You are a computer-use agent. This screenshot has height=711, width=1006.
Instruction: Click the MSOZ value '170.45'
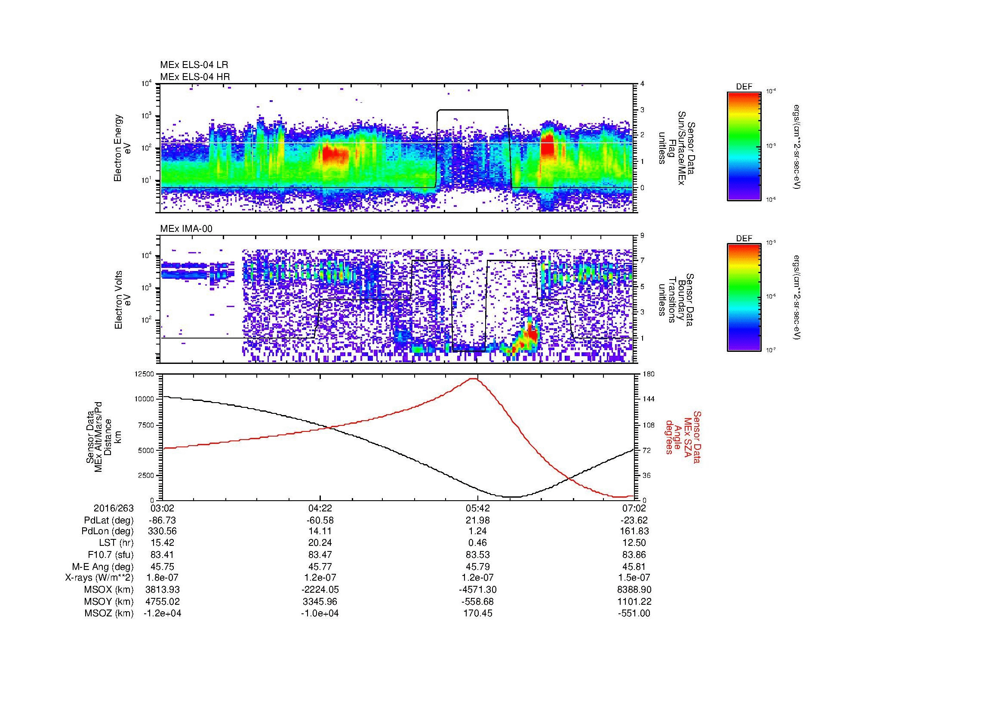tap(477, 613)
